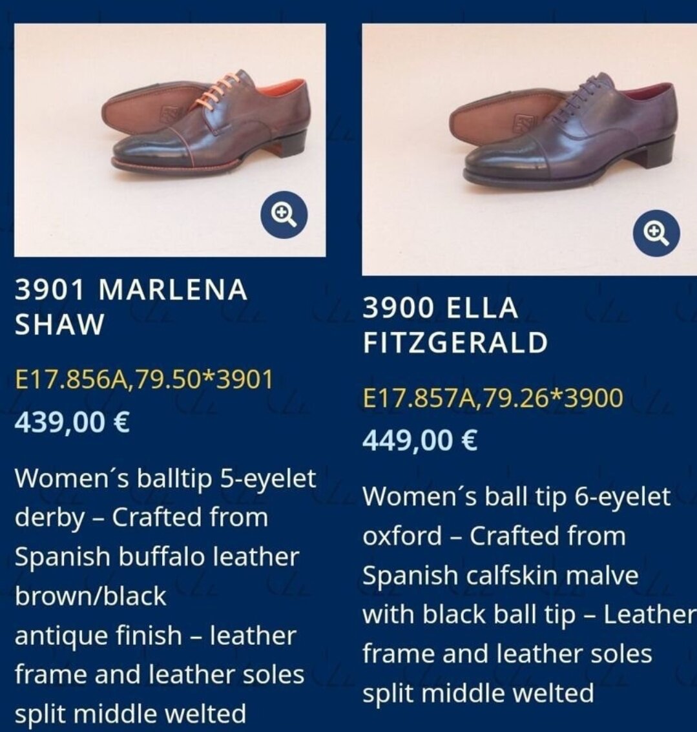The height and width of the screenshot is (732, 697).
Task: Open the Marlena Shaw derby shoe image
Action: [170, 140]
